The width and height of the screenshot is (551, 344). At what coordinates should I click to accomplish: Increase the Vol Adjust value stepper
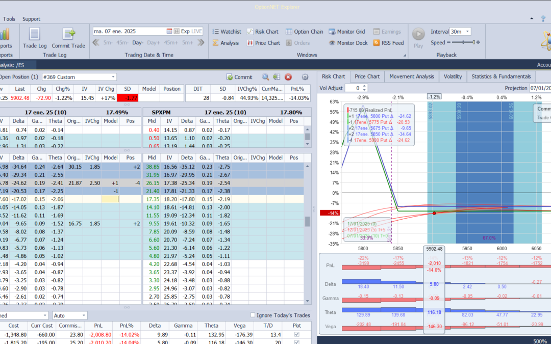364,86
